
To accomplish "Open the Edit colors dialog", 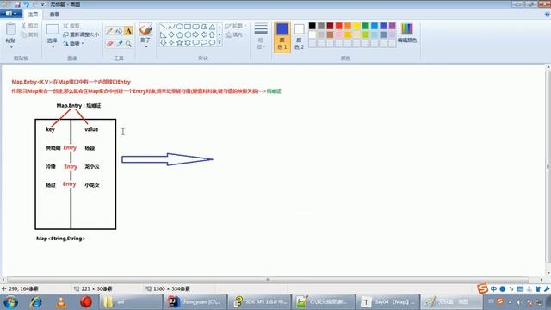I will coord(407,34).
